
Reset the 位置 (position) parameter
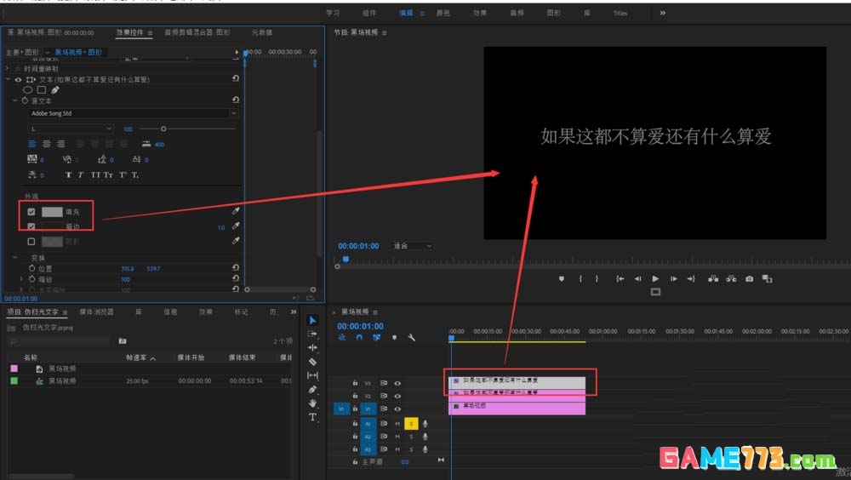236,268
